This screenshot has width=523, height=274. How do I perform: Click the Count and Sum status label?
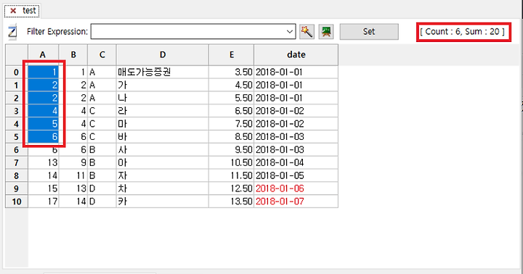462,32
